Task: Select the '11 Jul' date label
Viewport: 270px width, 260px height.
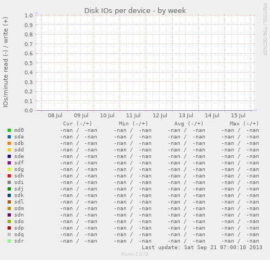Action: pyautogui.click(x=133, y=116)
